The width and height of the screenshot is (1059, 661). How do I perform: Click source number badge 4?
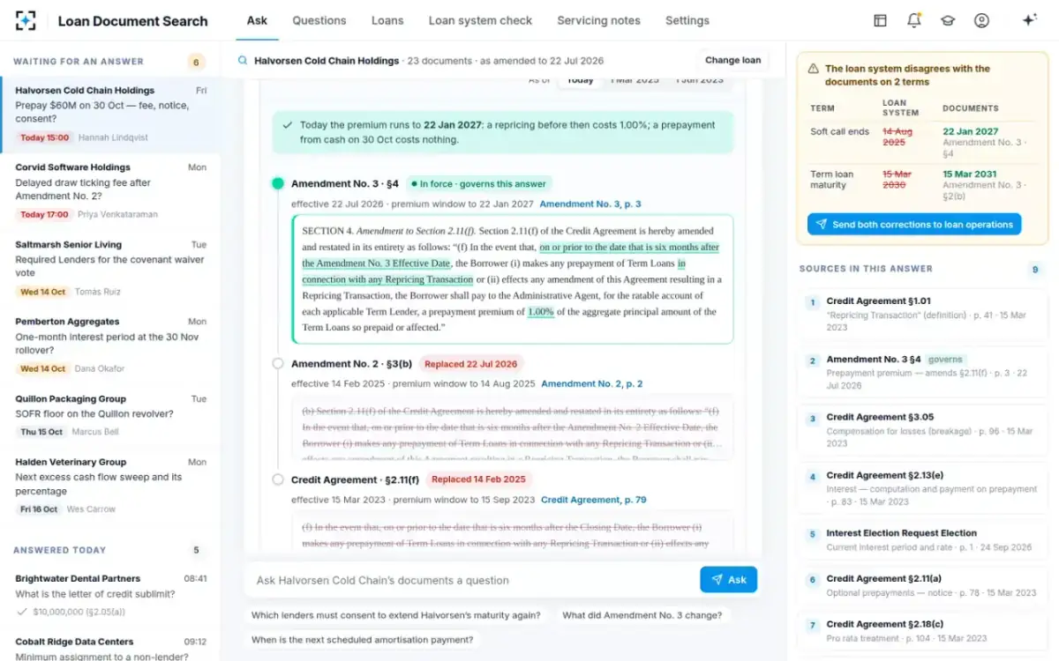[813, 477]
